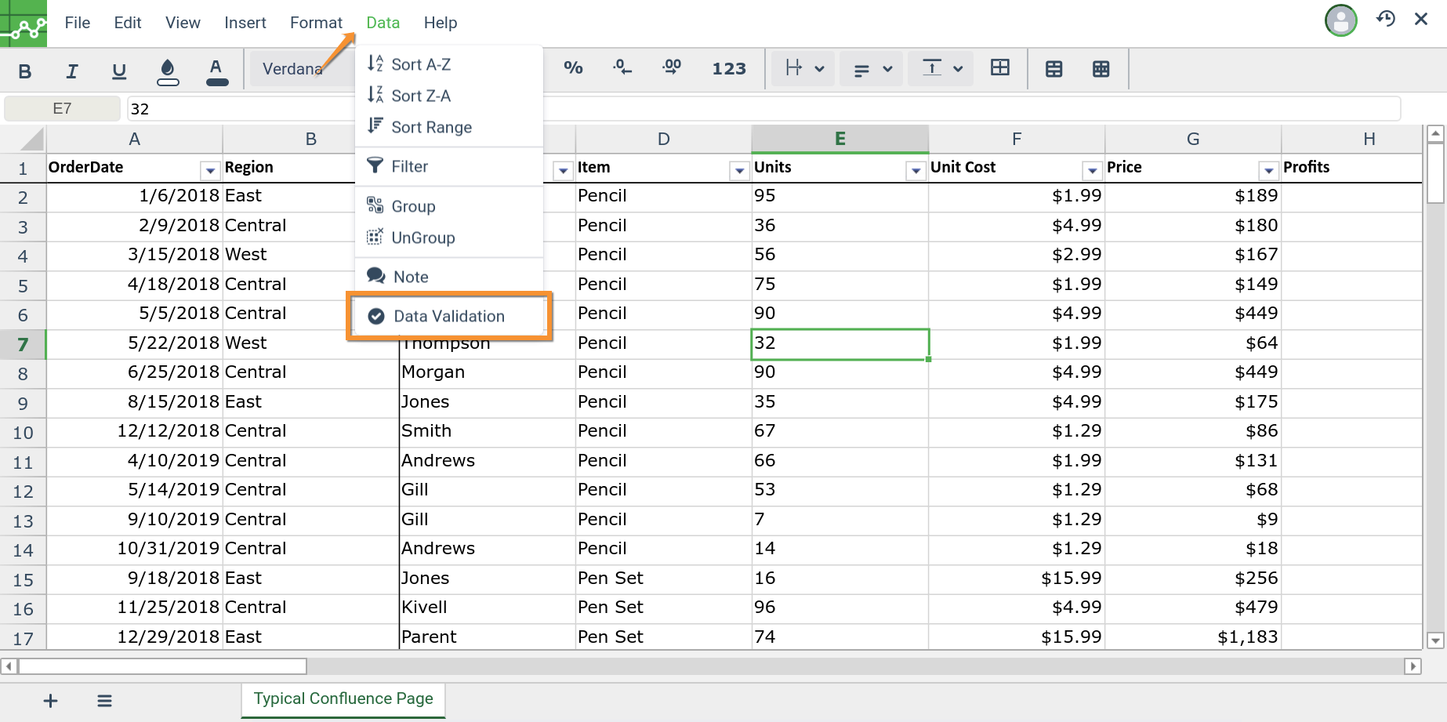The width and height of the screenshot is (1447, 722).
Task: Open the Format menu
Action: pos(316,23)
